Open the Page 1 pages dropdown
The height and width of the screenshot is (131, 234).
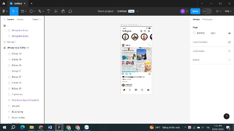click(37, 19)
